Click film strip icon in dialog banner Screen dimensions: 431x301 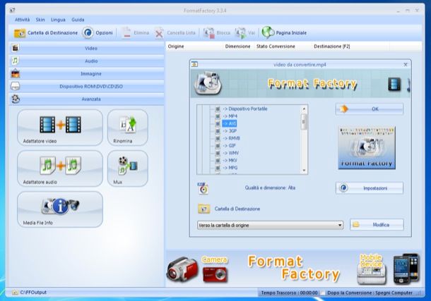coord(394,84)
